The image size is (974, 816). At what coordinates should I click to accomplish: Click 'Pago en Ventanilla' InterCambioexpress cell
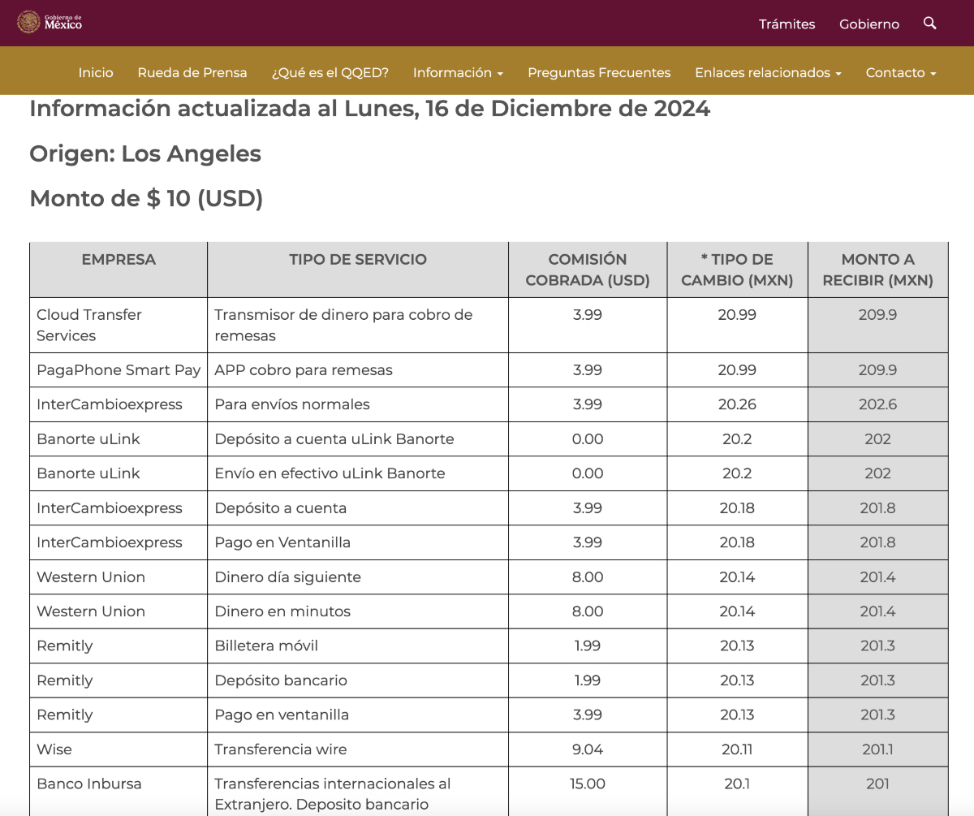click(x=358, y=542)
